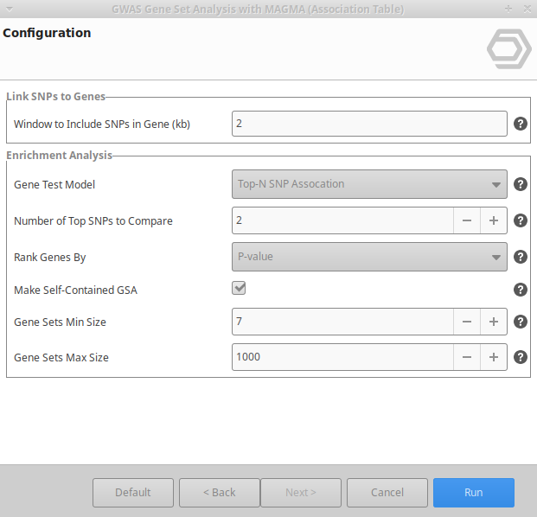537x517 pixels.
Task: Reset settings with Default button
Action: point(133,493)
